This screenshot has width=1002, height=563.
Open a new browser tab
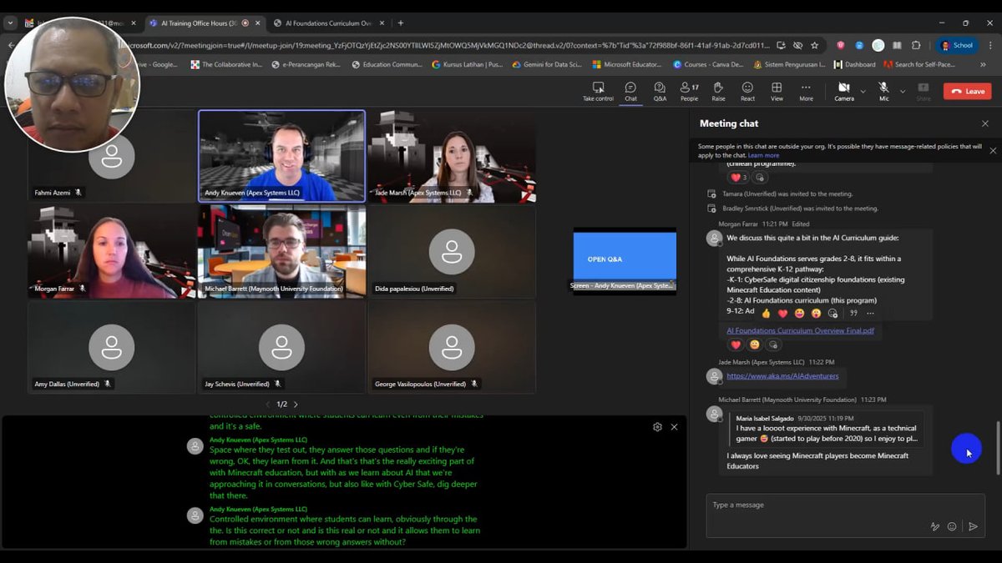click(401, 23)
